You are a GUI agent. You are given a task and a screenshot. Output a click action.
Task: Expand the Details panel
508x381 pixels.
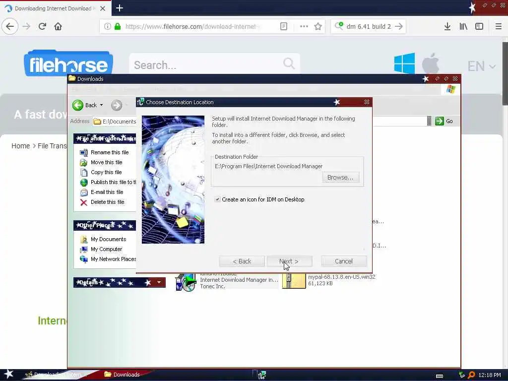[159, 282]
